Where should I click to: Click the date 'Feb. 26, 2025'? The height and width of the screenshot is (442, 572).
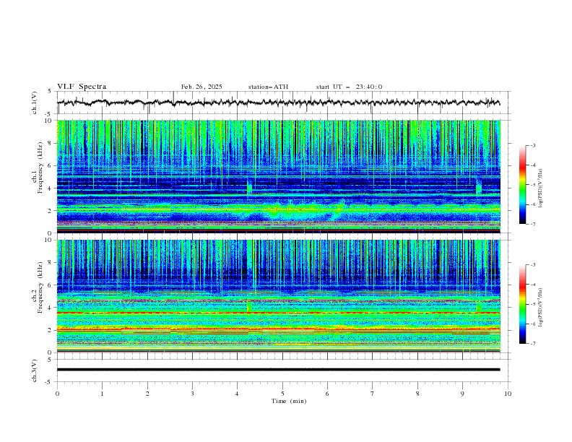click(x=201, y=87)
